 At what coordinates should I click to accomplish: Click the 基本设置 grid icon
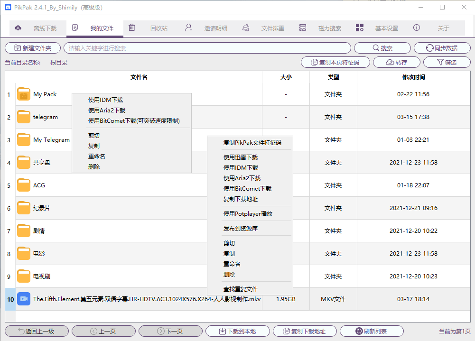[x=360, y=28]
